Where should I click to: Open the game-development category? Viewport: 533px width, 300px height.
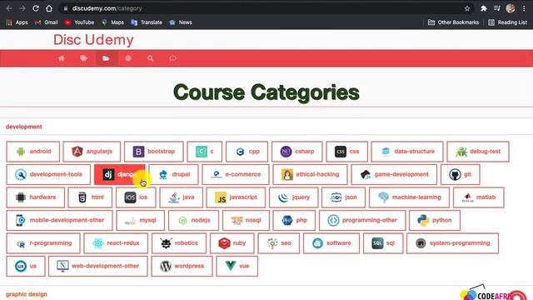pos(394,174)
